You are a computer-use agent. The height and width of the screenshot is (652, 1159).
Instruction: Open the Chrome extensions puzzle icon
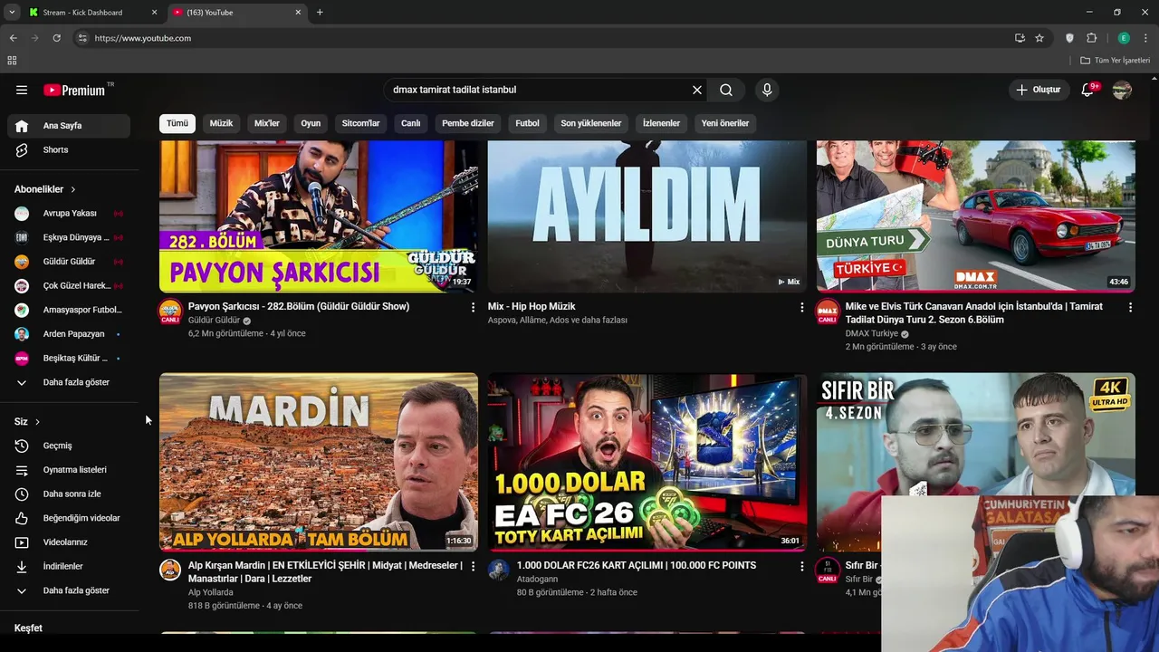pos(1091,38)
